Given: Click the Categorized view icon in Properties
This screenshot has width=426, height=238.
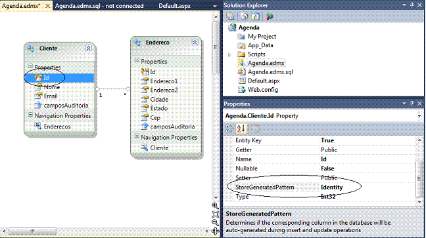Looking at the screenshot, I should 229,129.
